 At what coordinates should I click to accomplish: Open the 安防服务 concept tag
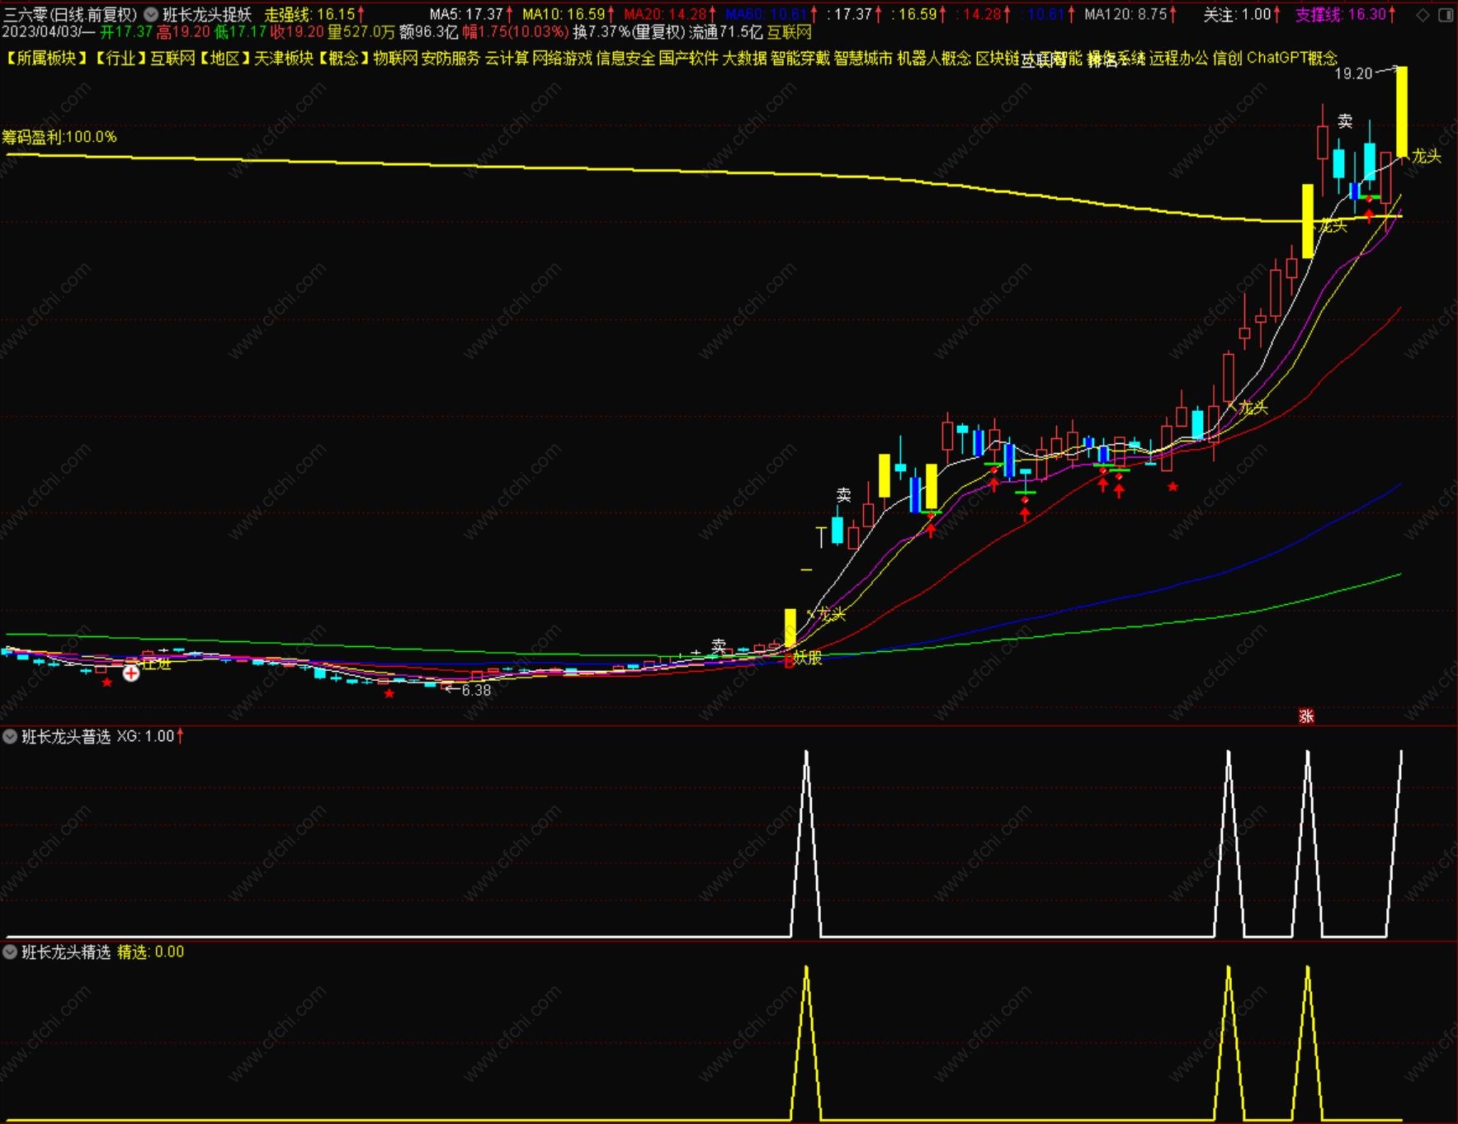pos(451,58)
